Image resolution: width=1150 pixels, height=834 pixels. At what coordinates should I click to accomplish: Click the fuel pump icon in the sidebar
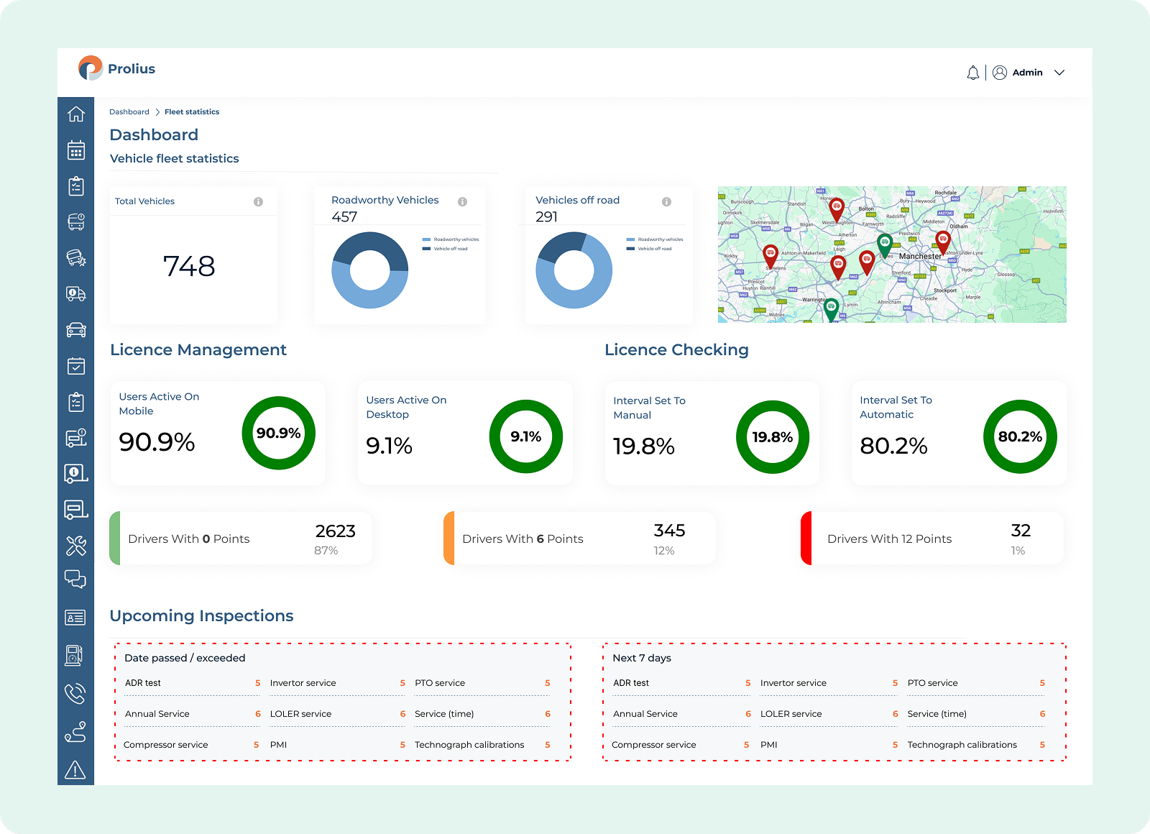(x=75, y=656)
